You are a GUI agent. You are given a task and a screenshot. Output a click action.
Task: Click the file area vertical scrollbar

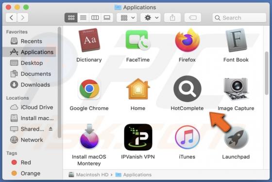pos(267,74)
